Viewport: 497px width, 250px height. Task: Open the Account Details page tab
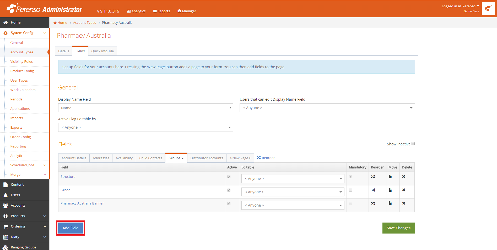pyautogui.click(x=74, y=158)
